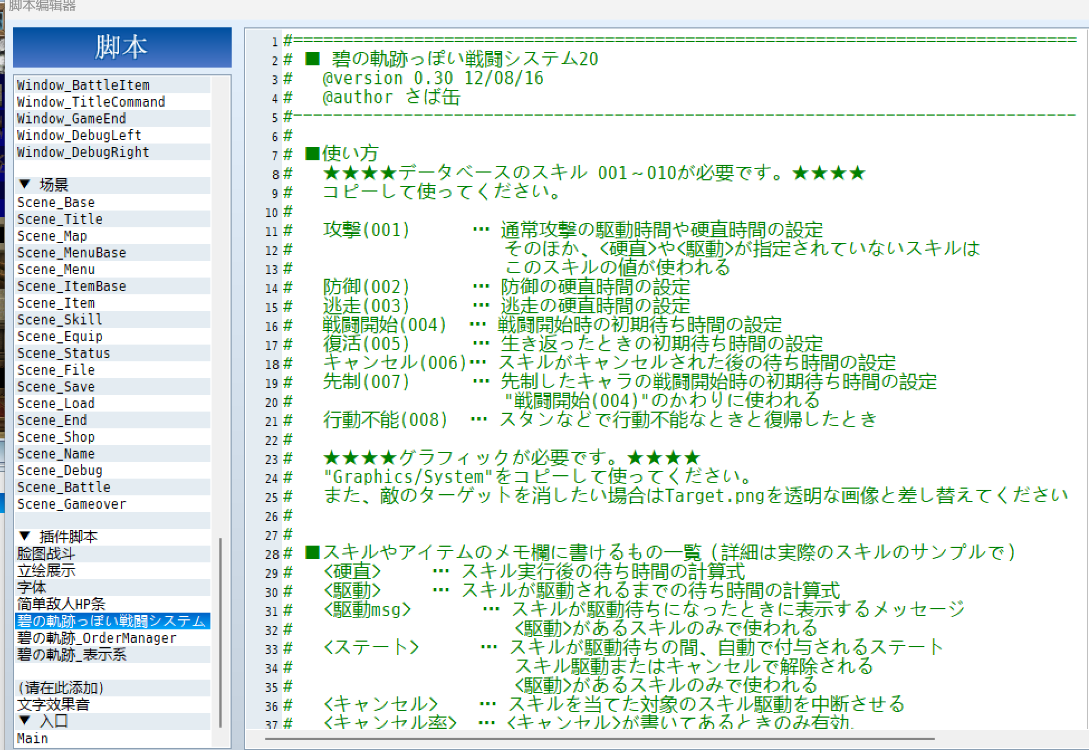This screenshot has height=750, width=1089.
Task: Open Scene_Equip script
Action: coord(113,336)
